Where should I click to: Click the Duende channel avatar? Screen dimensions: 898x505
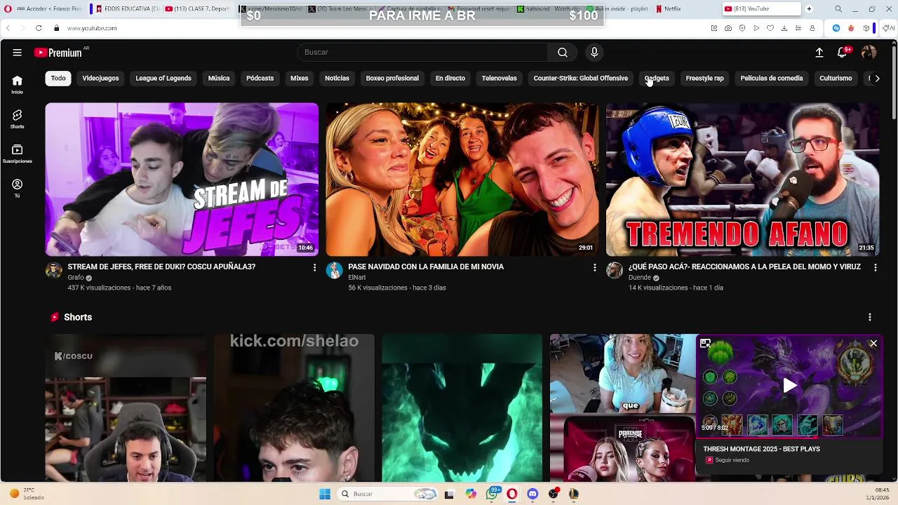click(x=614, y=271)
